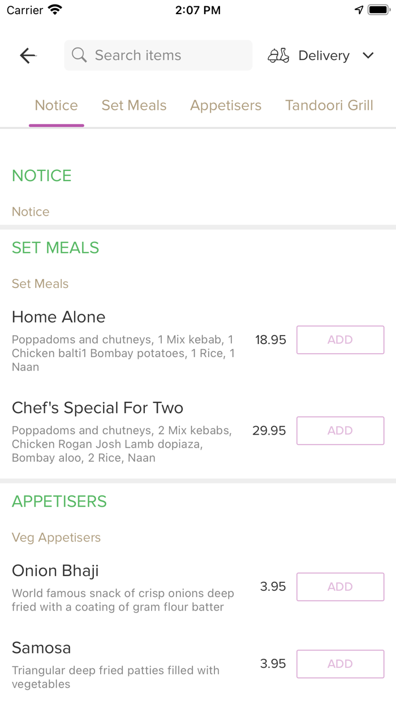Tap the Wi-Fi status bar icon
Viewport: 396px width, 704px height.
tap(55, 10)
